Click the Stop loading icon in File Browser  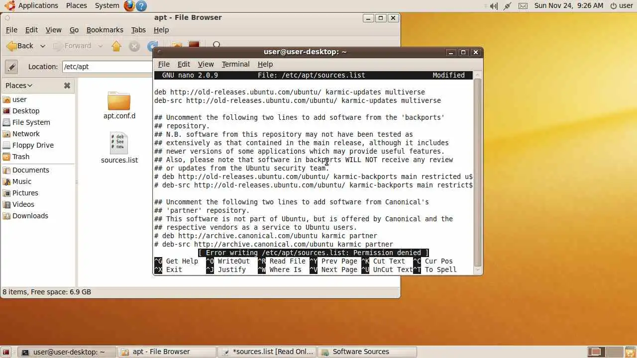[x=134, y=46]
